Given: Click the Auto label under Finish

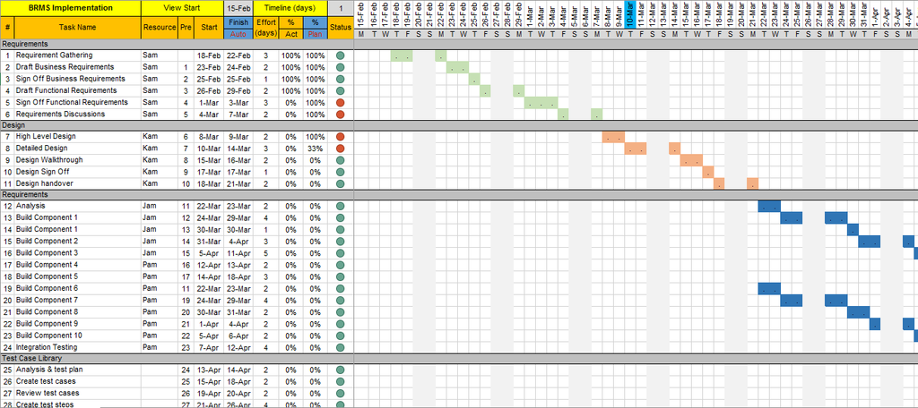Looking at the screenshot, I should pos(238,34).
